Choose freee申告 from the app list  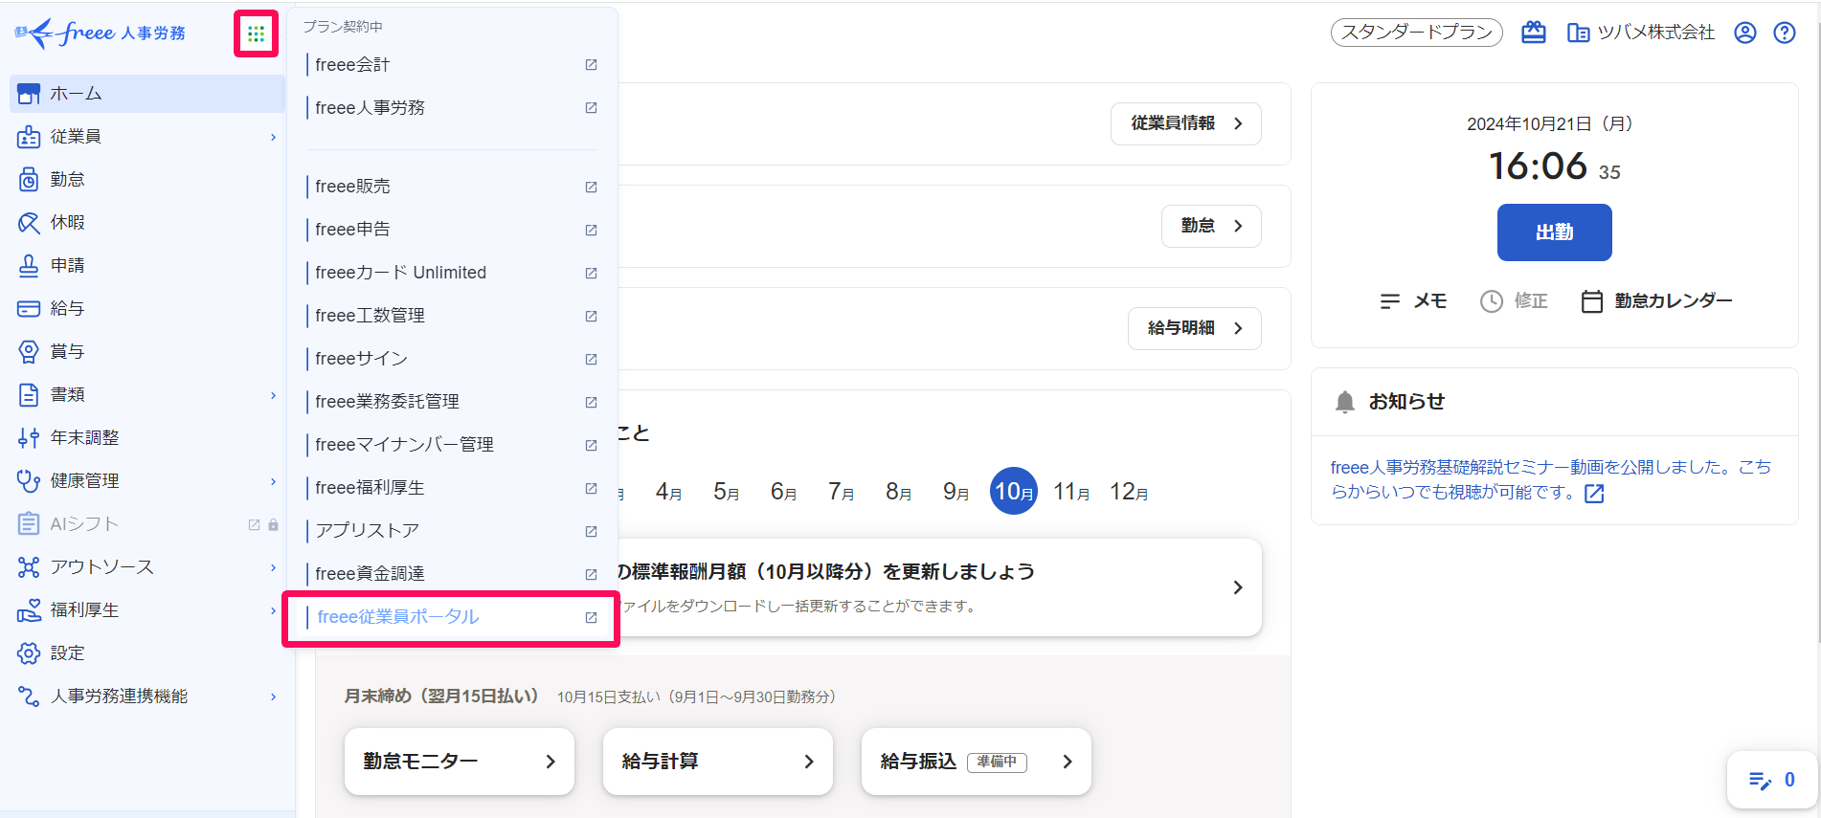tap(452, 230)
